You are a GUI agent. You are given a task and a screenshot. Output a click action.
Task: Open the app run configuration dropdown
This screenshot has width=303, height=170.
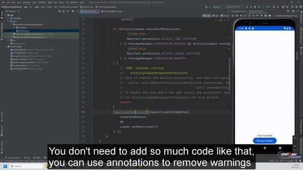click(217, 7)
